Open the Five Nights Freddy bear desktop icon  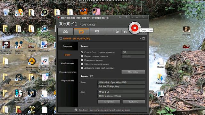click(83, 12)
